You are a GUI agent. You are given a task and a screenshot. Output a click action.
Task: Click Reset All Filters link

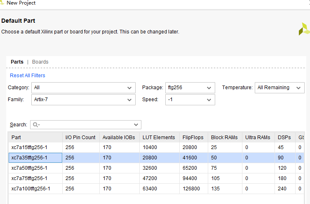tap(28, 76)
